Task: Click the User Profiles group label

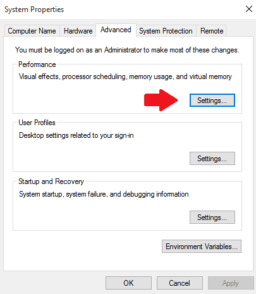Action: [37, 123]
